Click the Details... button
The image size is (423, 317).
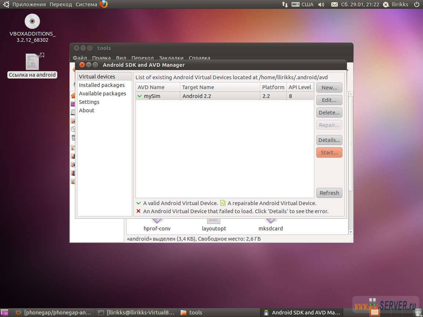click(329, 140)
